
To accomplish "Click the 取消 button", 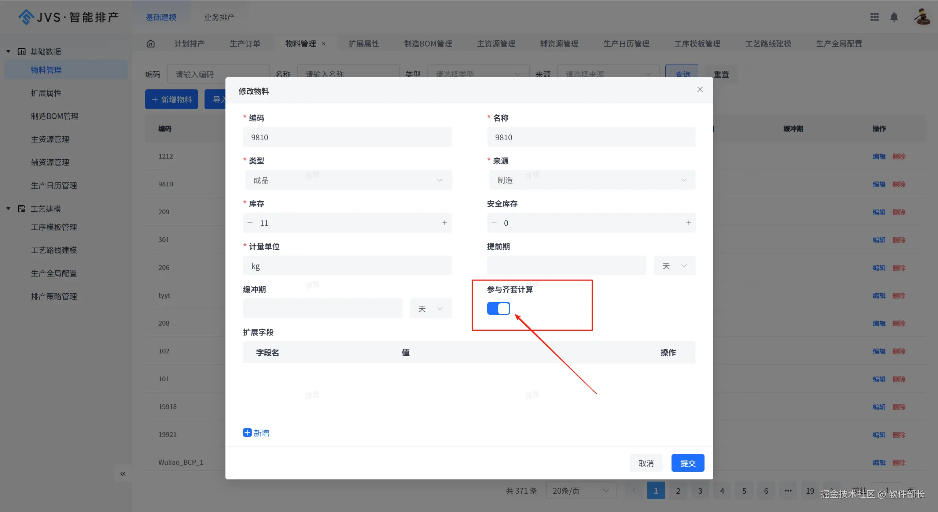I will [646, 463].
